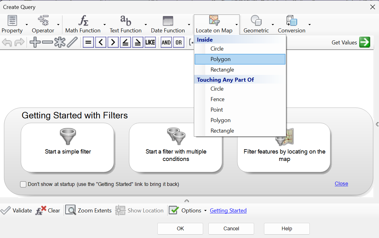Select Circle under Inside
The image size is (379, 238).
tap(240, 49)
